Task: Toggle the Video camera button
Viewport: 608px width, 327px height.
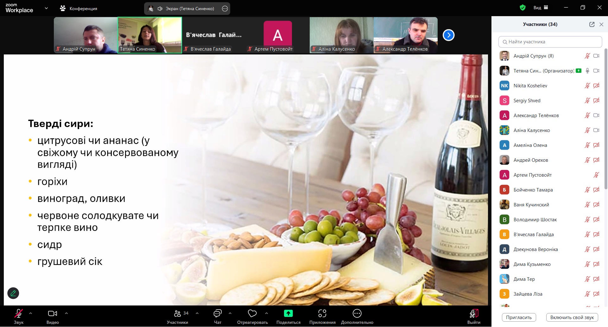Action: click(x=53, y=313)
